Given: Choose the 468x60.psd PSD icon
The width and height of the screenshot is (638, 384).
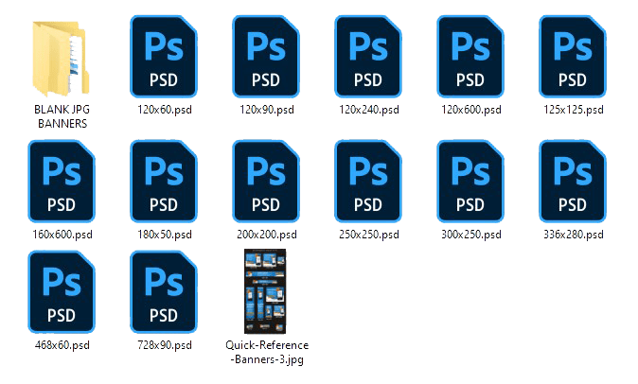Looking at the screenshot, I should click(x=62, y=291).
